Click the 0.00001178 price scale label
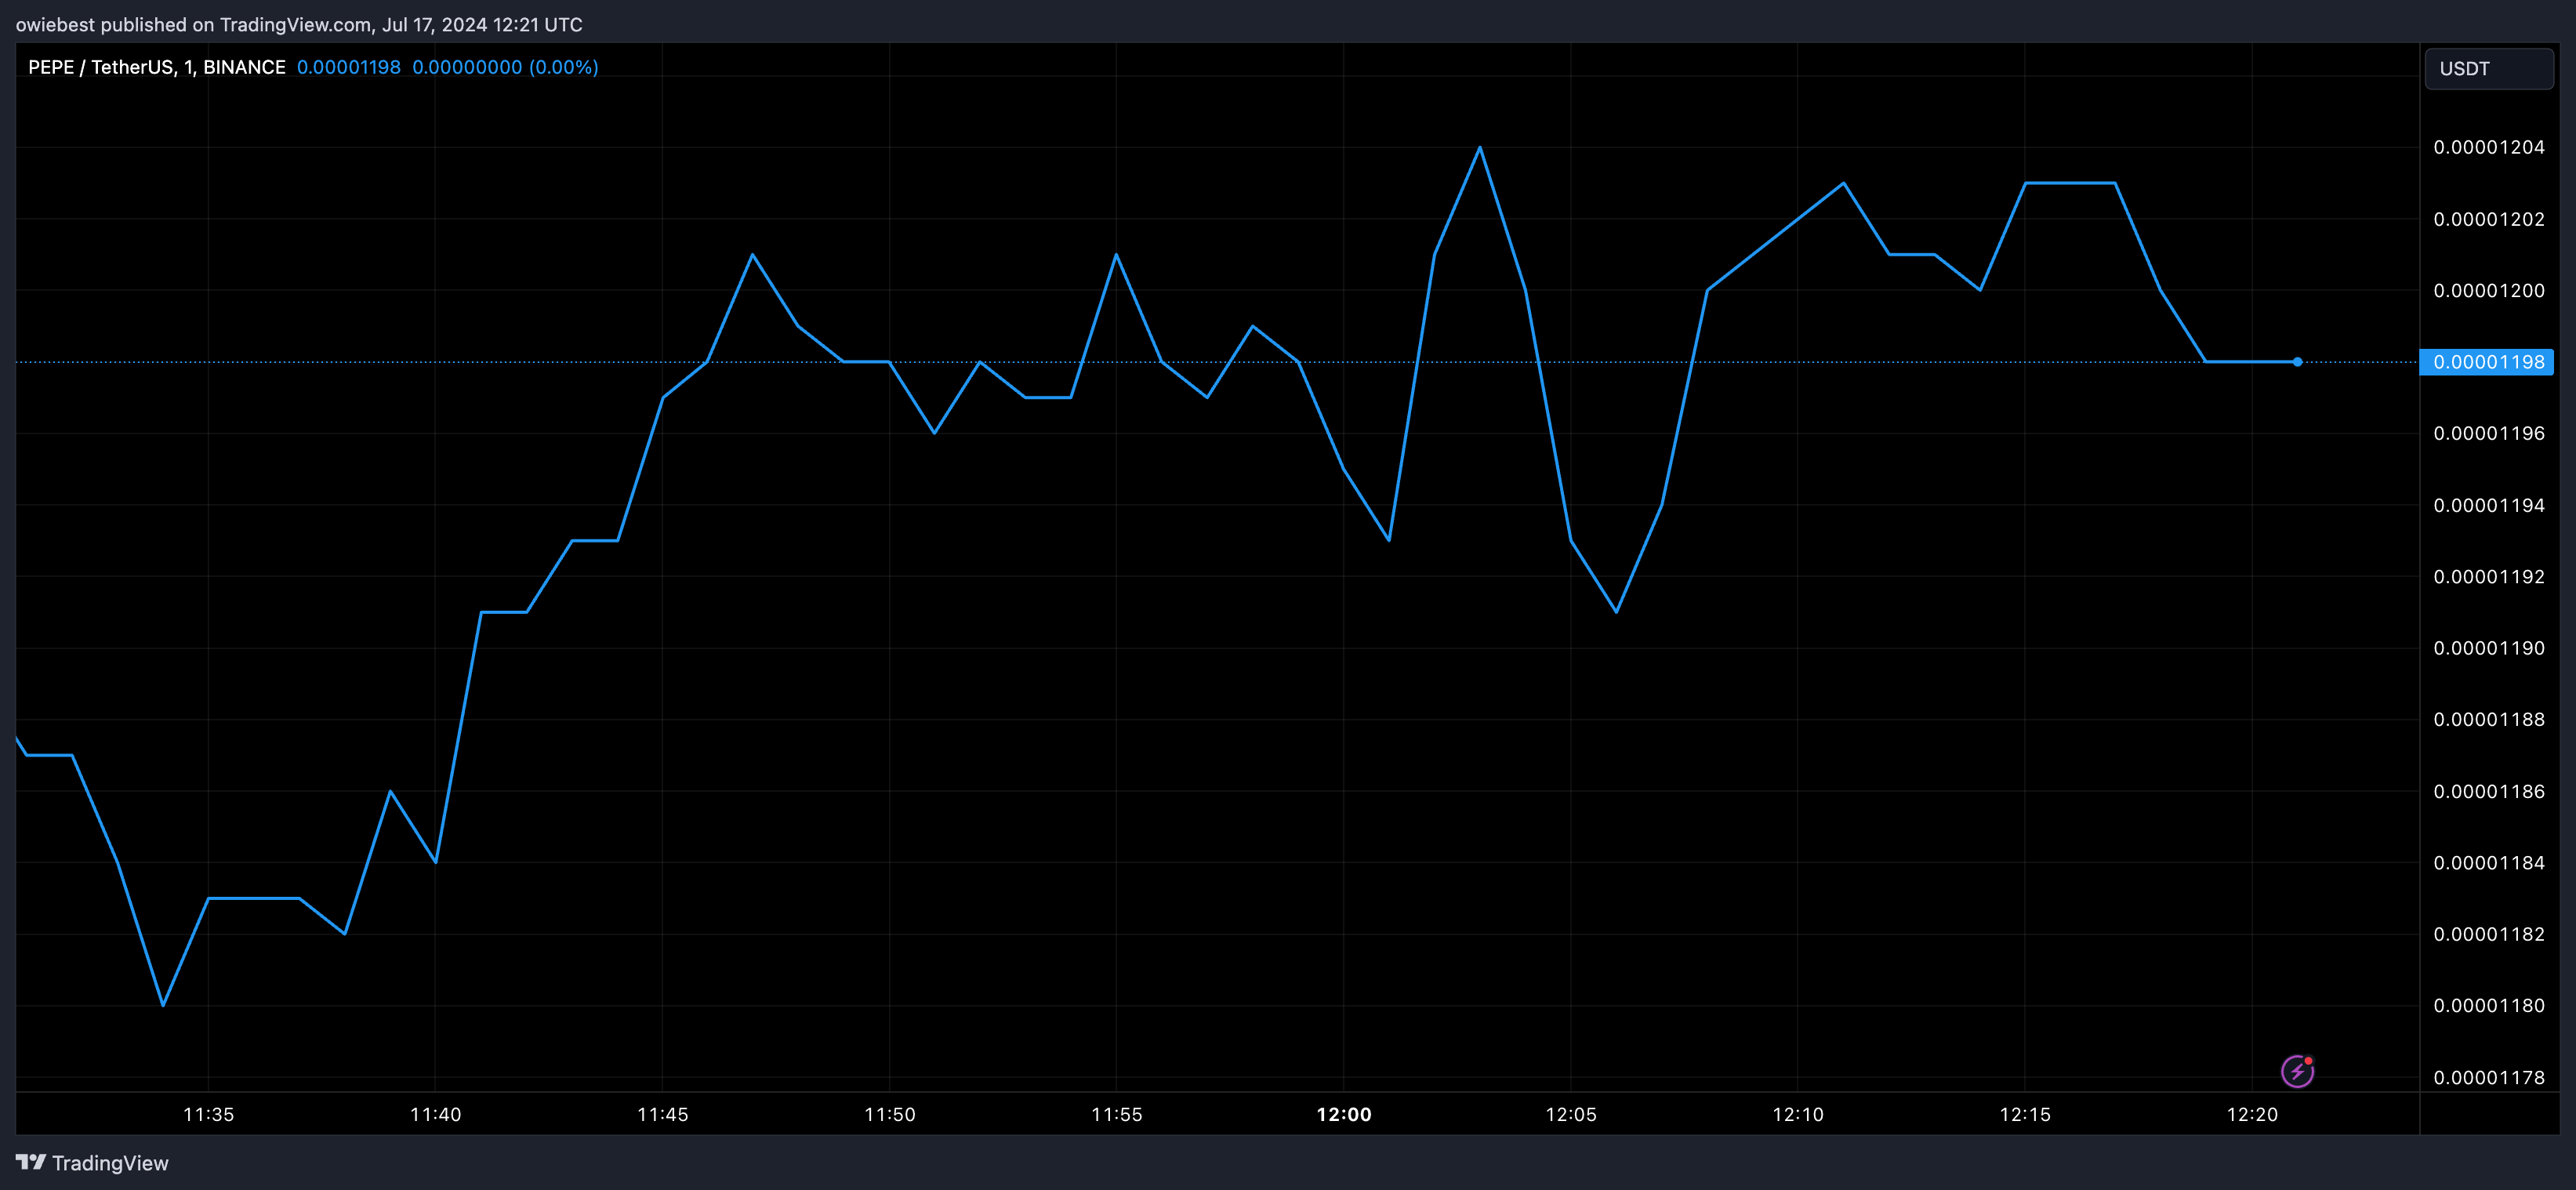This screenshot has width=2576, height=1190. [2488, 1077]
